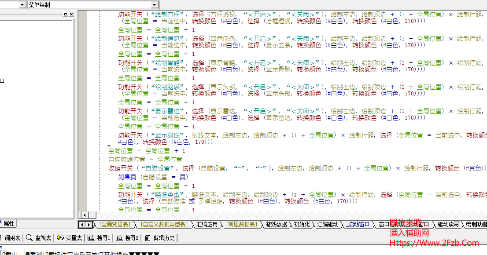Switch to the 驱动读写 tab
Viewport: 487px width, 255px height.
tap(448, 225)
